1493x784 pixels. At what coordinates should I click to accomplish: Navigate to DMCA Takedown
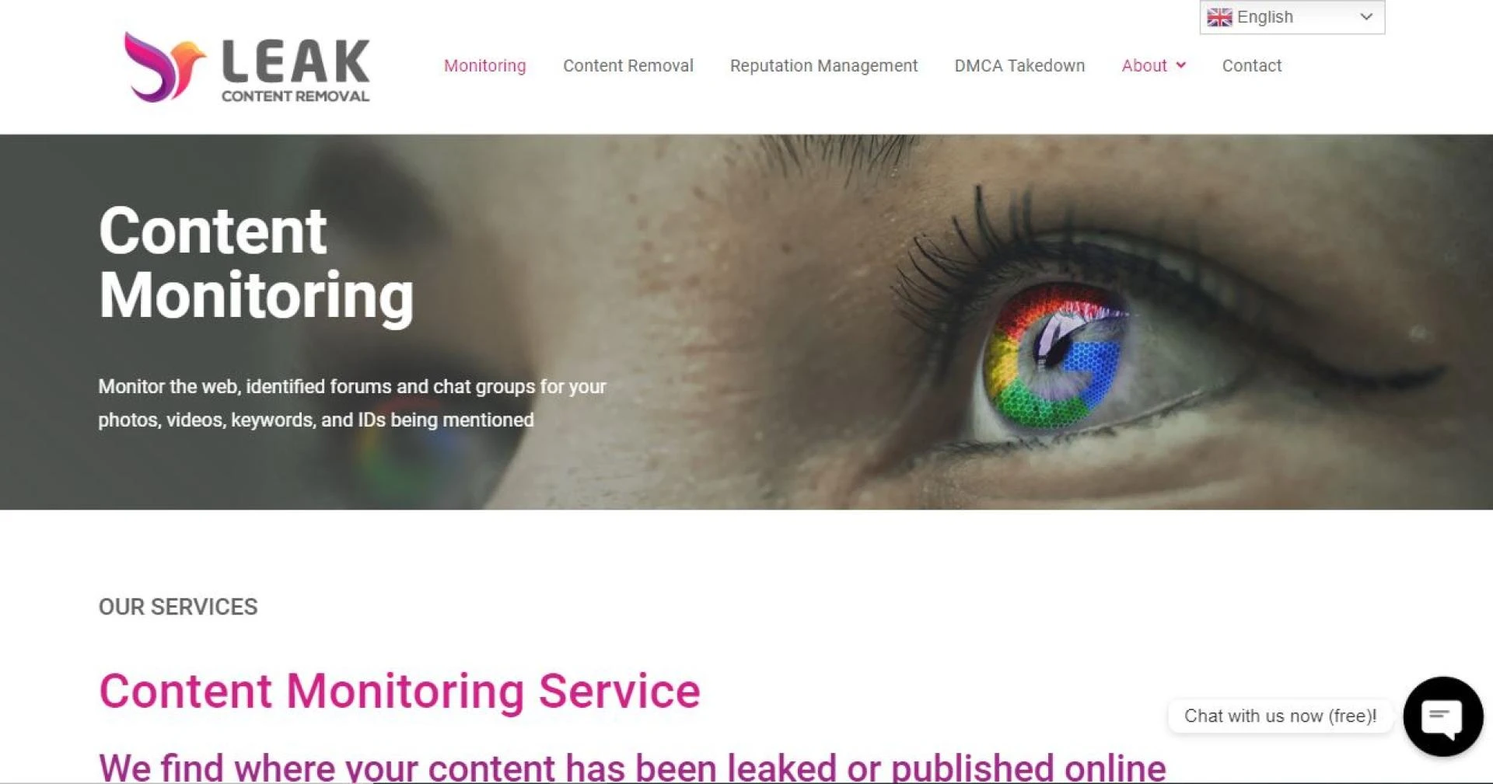pos(1019,65)
